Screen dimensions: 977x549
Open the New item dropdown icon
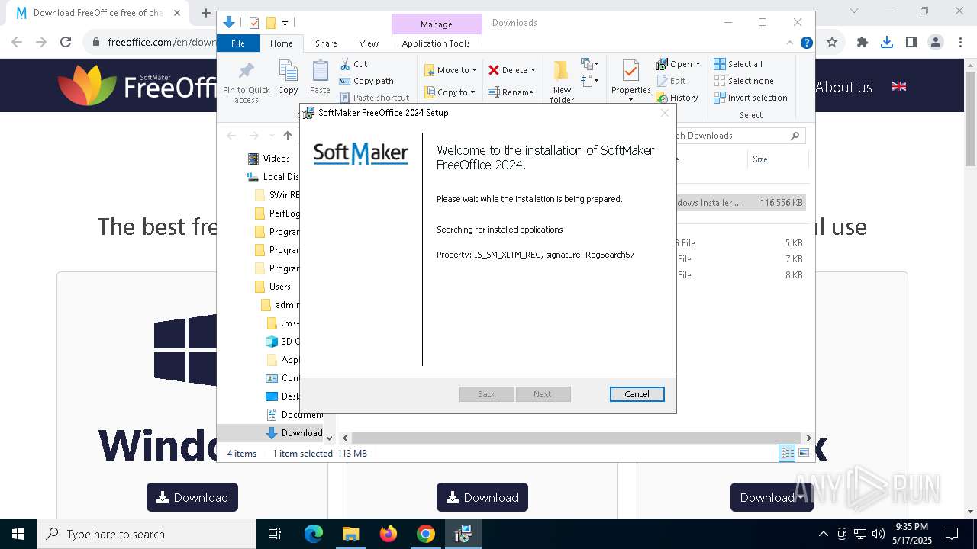[x=589, y=64]
